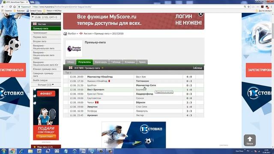The height and width of the screenshot is (154, 274).
Task: Open the Сервисы bookmark
Action: (7, 11)
